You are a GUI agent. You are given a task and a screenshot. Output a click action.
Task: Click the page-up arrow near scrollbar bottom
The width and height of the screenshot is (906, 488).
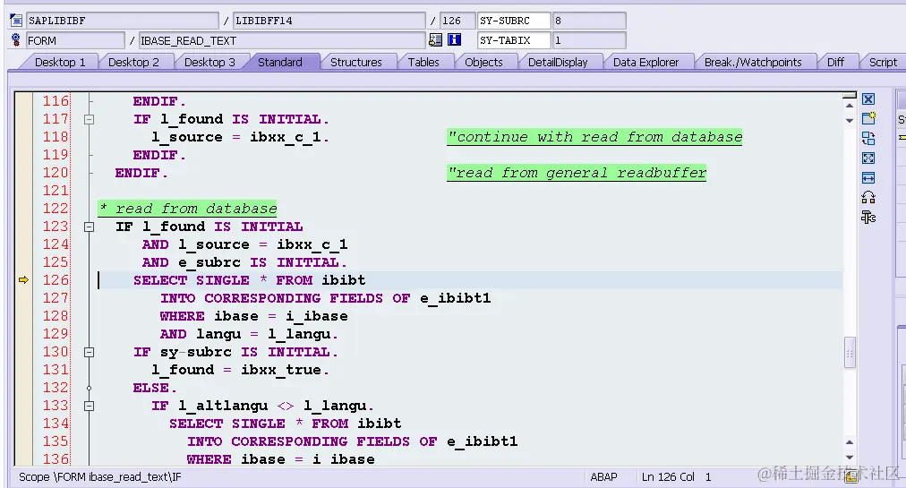click(850, 442)
